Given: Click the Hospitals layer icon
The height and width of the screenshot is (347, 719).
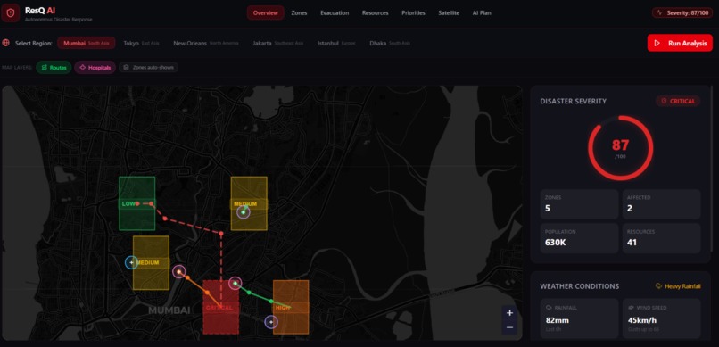Looking at the screenshot, I should tap(83, 68).
